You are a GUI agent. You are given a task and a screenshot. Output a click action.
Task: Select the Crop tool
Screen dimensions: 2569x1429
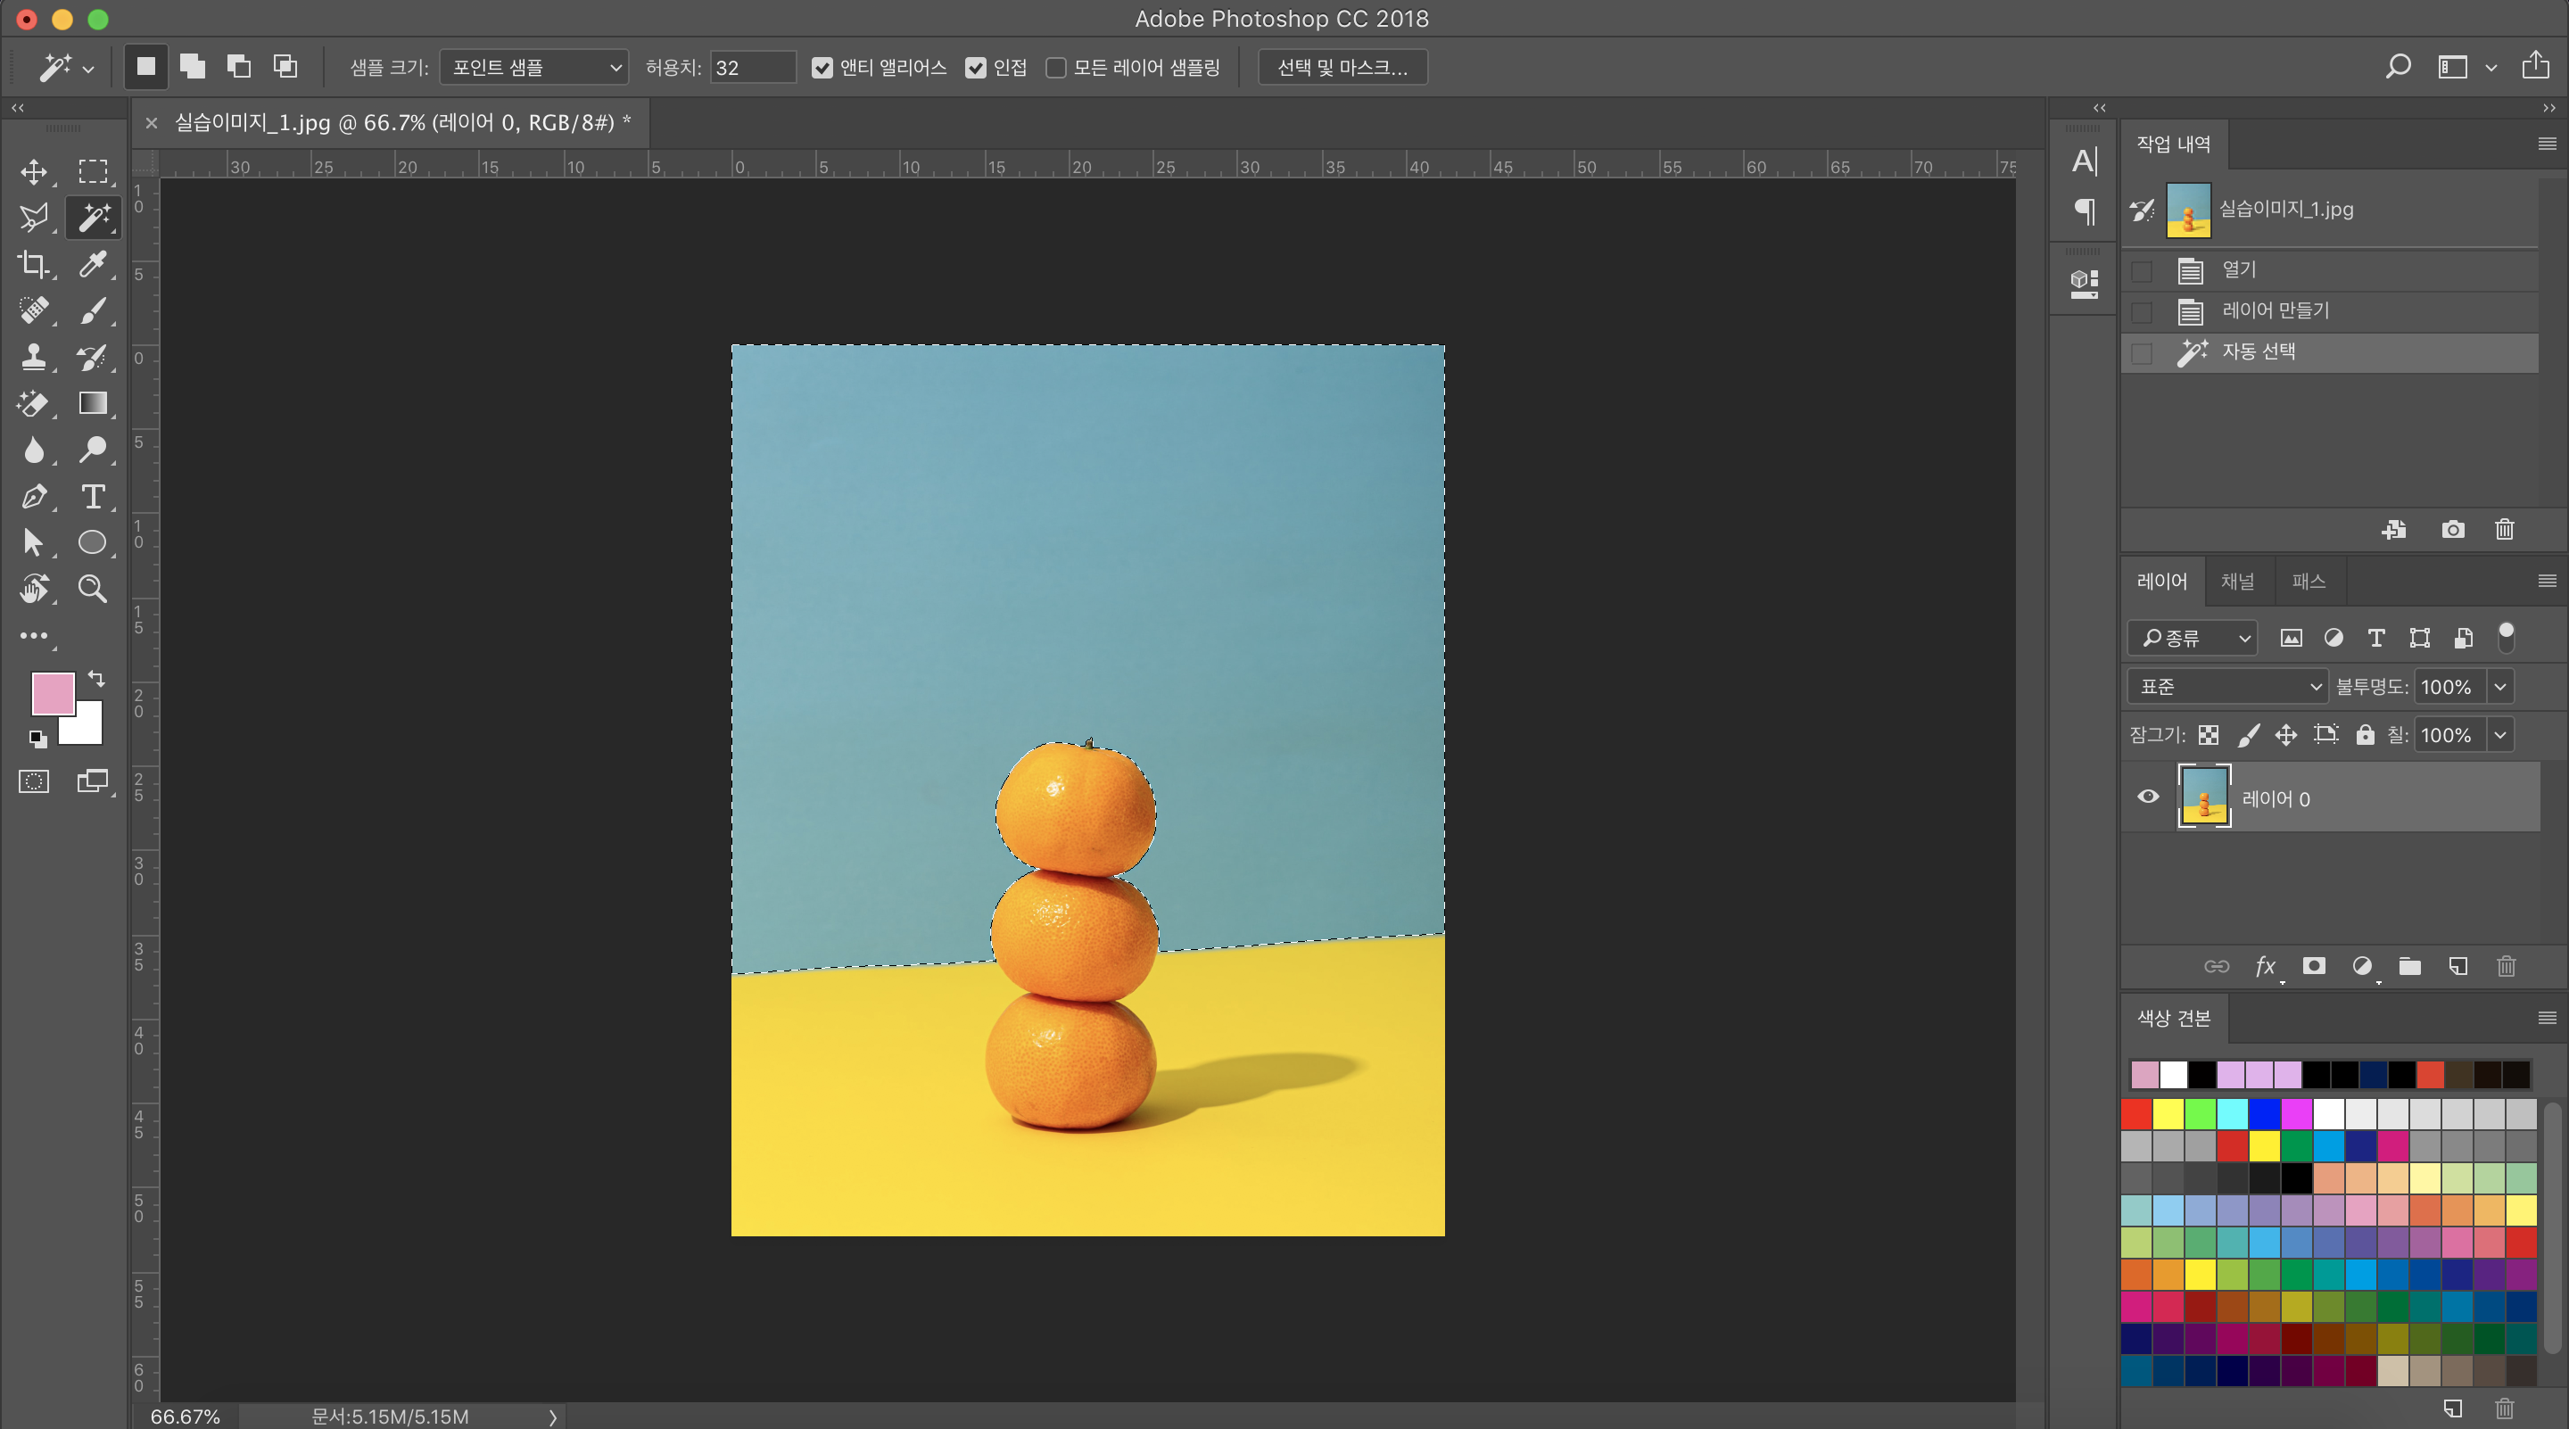tap(34, 264)
